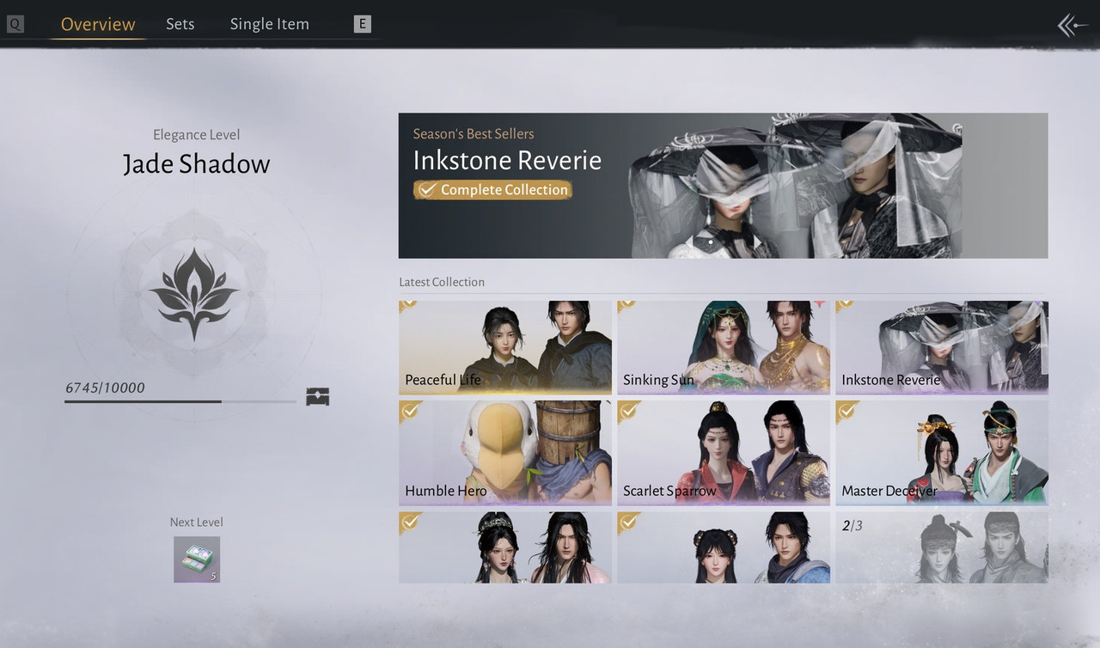Click the Q key shortcut icon

(15, 25)
